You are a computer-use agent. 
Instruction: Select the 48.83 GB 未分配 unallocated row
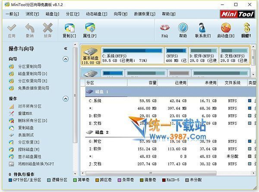[171, 156]
